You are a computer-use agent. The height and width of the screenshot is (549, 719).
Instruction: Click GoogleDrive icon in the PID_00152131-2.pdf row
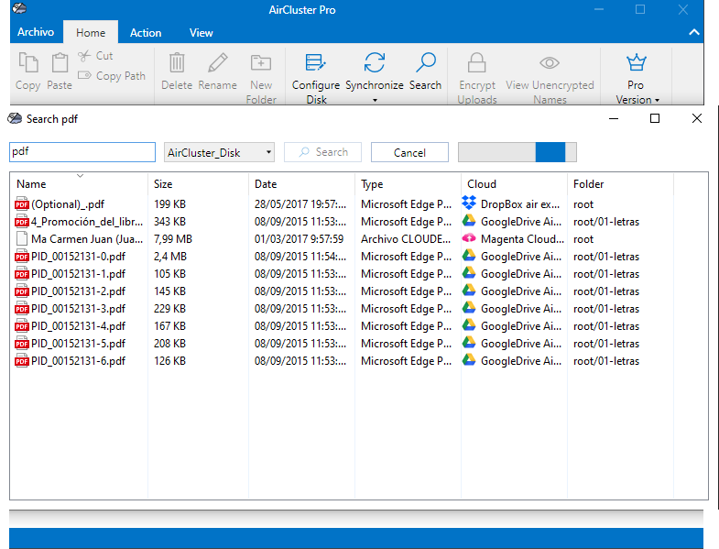[x=469, y=291]
